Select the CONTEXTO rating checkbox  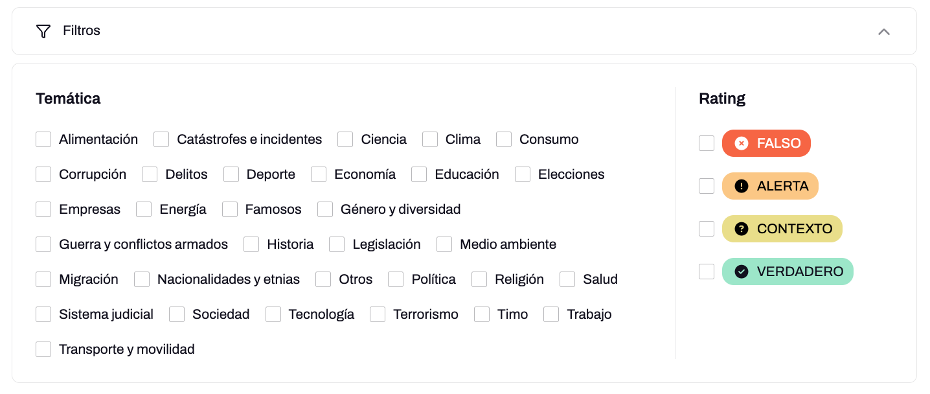point(707,229)
